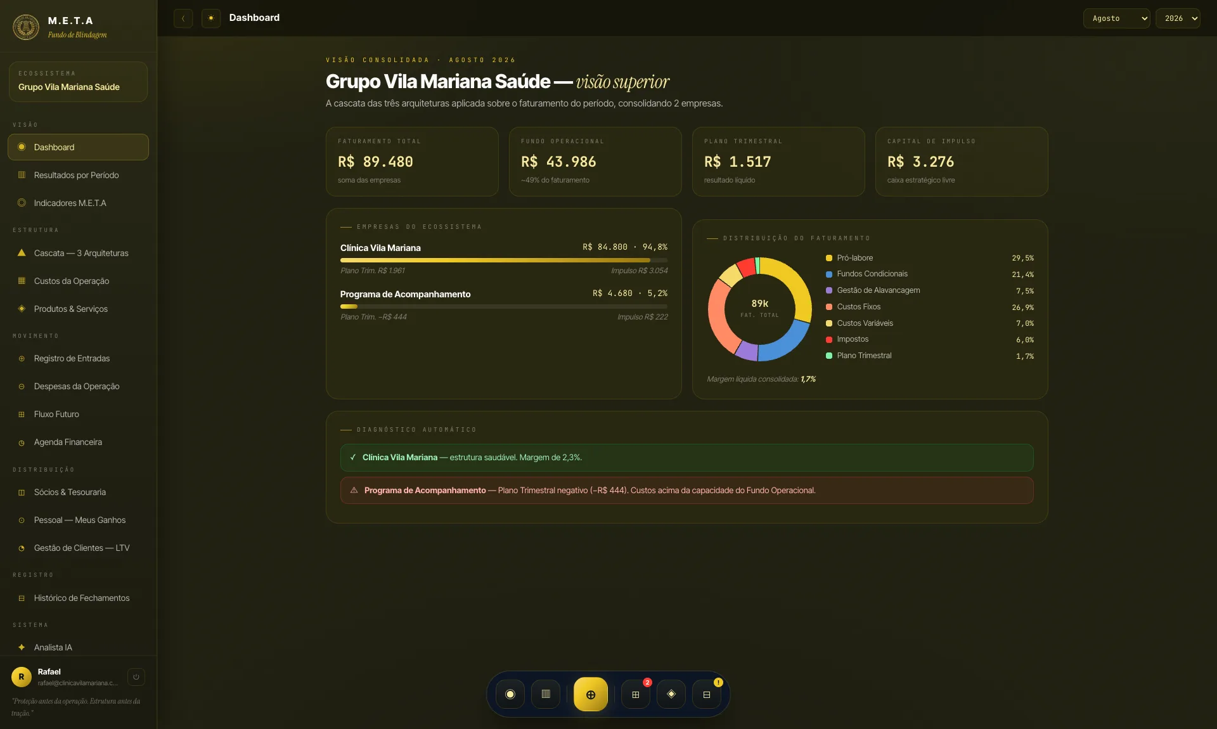Click the Programa de Acompanhamento progress bar

[504, 306]
